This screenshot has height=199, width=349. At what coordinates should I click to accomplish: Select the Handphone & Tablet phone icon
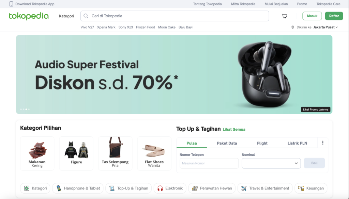pyautogui.click(x=59, y=188)
